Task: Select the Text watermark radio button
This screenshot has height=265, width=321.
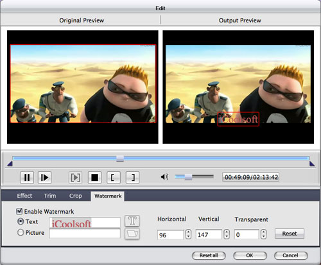Action: click(x=21, y=221)
